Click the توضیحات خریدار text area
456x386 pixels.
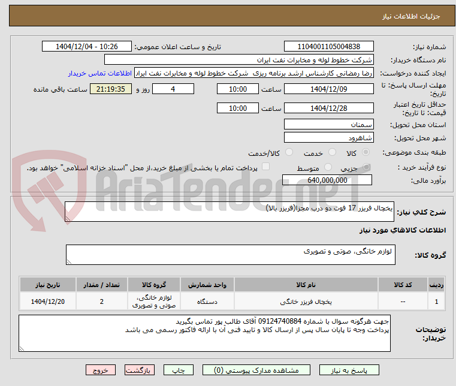click(x=204, y=333)
